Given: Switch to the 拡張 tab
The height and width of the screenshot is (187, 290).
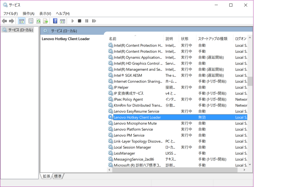Looking at the screenshot, I should tap(46, 176).
